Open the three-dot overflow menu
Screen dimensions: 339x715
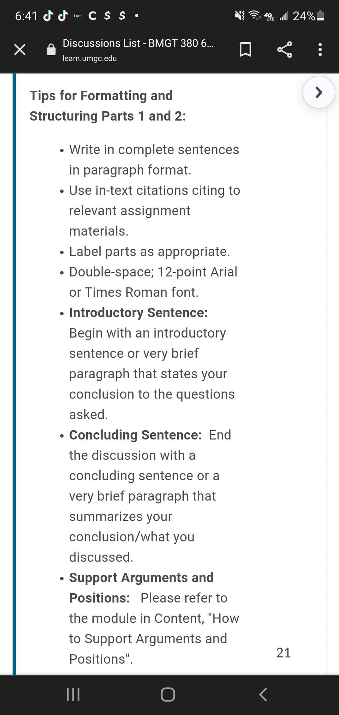(x=320, y=50)
